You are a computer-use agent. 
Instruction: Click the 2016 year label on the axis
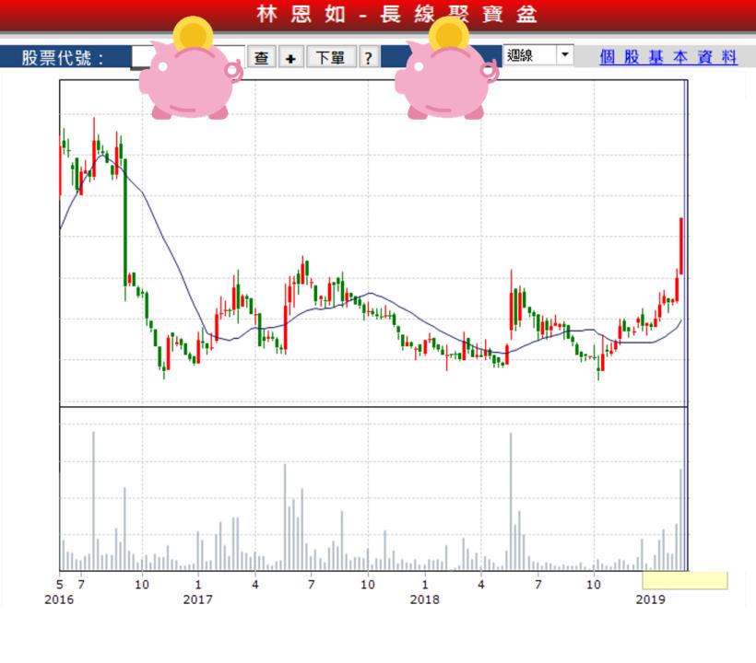[x=59, y=599]
